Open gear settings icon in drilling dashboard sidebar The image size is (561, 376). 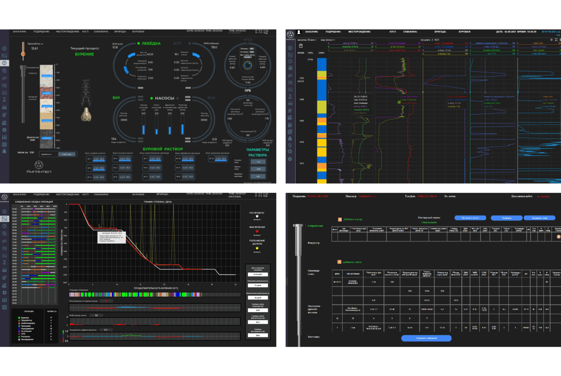point(4,130)
